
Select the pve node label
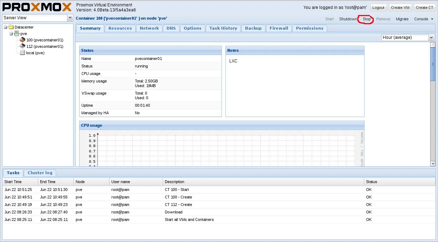pyautogui.click(x=24, y=34)
